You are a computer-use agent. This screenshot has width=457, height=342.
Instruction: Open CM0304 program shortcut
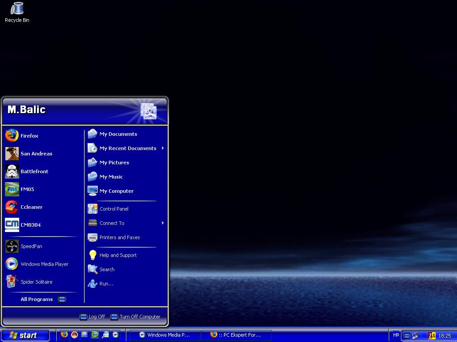pos(30,225)
